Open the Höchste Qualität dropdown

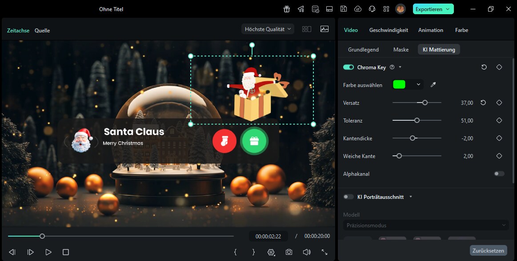(267, 28)
